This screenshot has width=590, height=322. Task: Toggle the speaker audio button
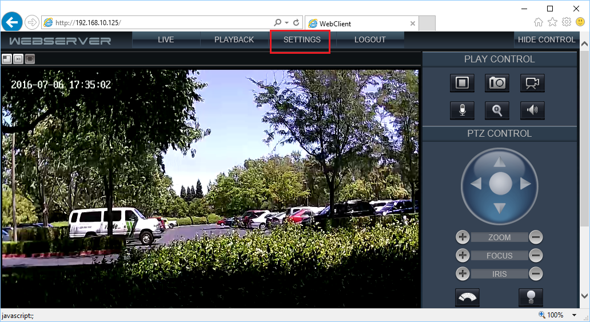click(x=532, y=110)
